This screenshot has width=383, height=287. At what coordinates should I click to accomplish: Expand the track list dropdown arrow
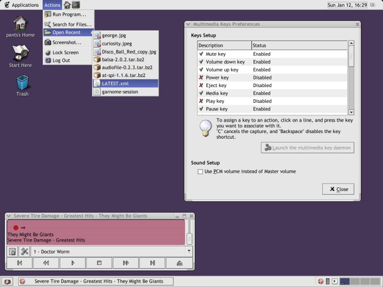point(189,251)
